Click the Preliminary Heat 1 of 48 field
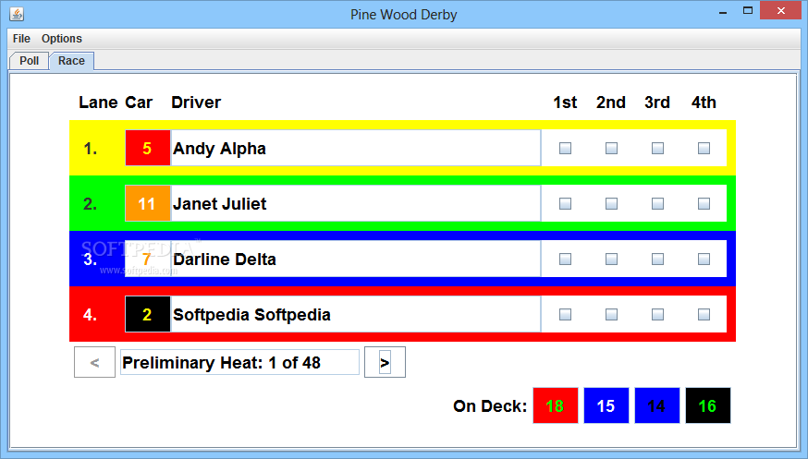The height and width of the screenshot is (459, 808). click(239, 362)
